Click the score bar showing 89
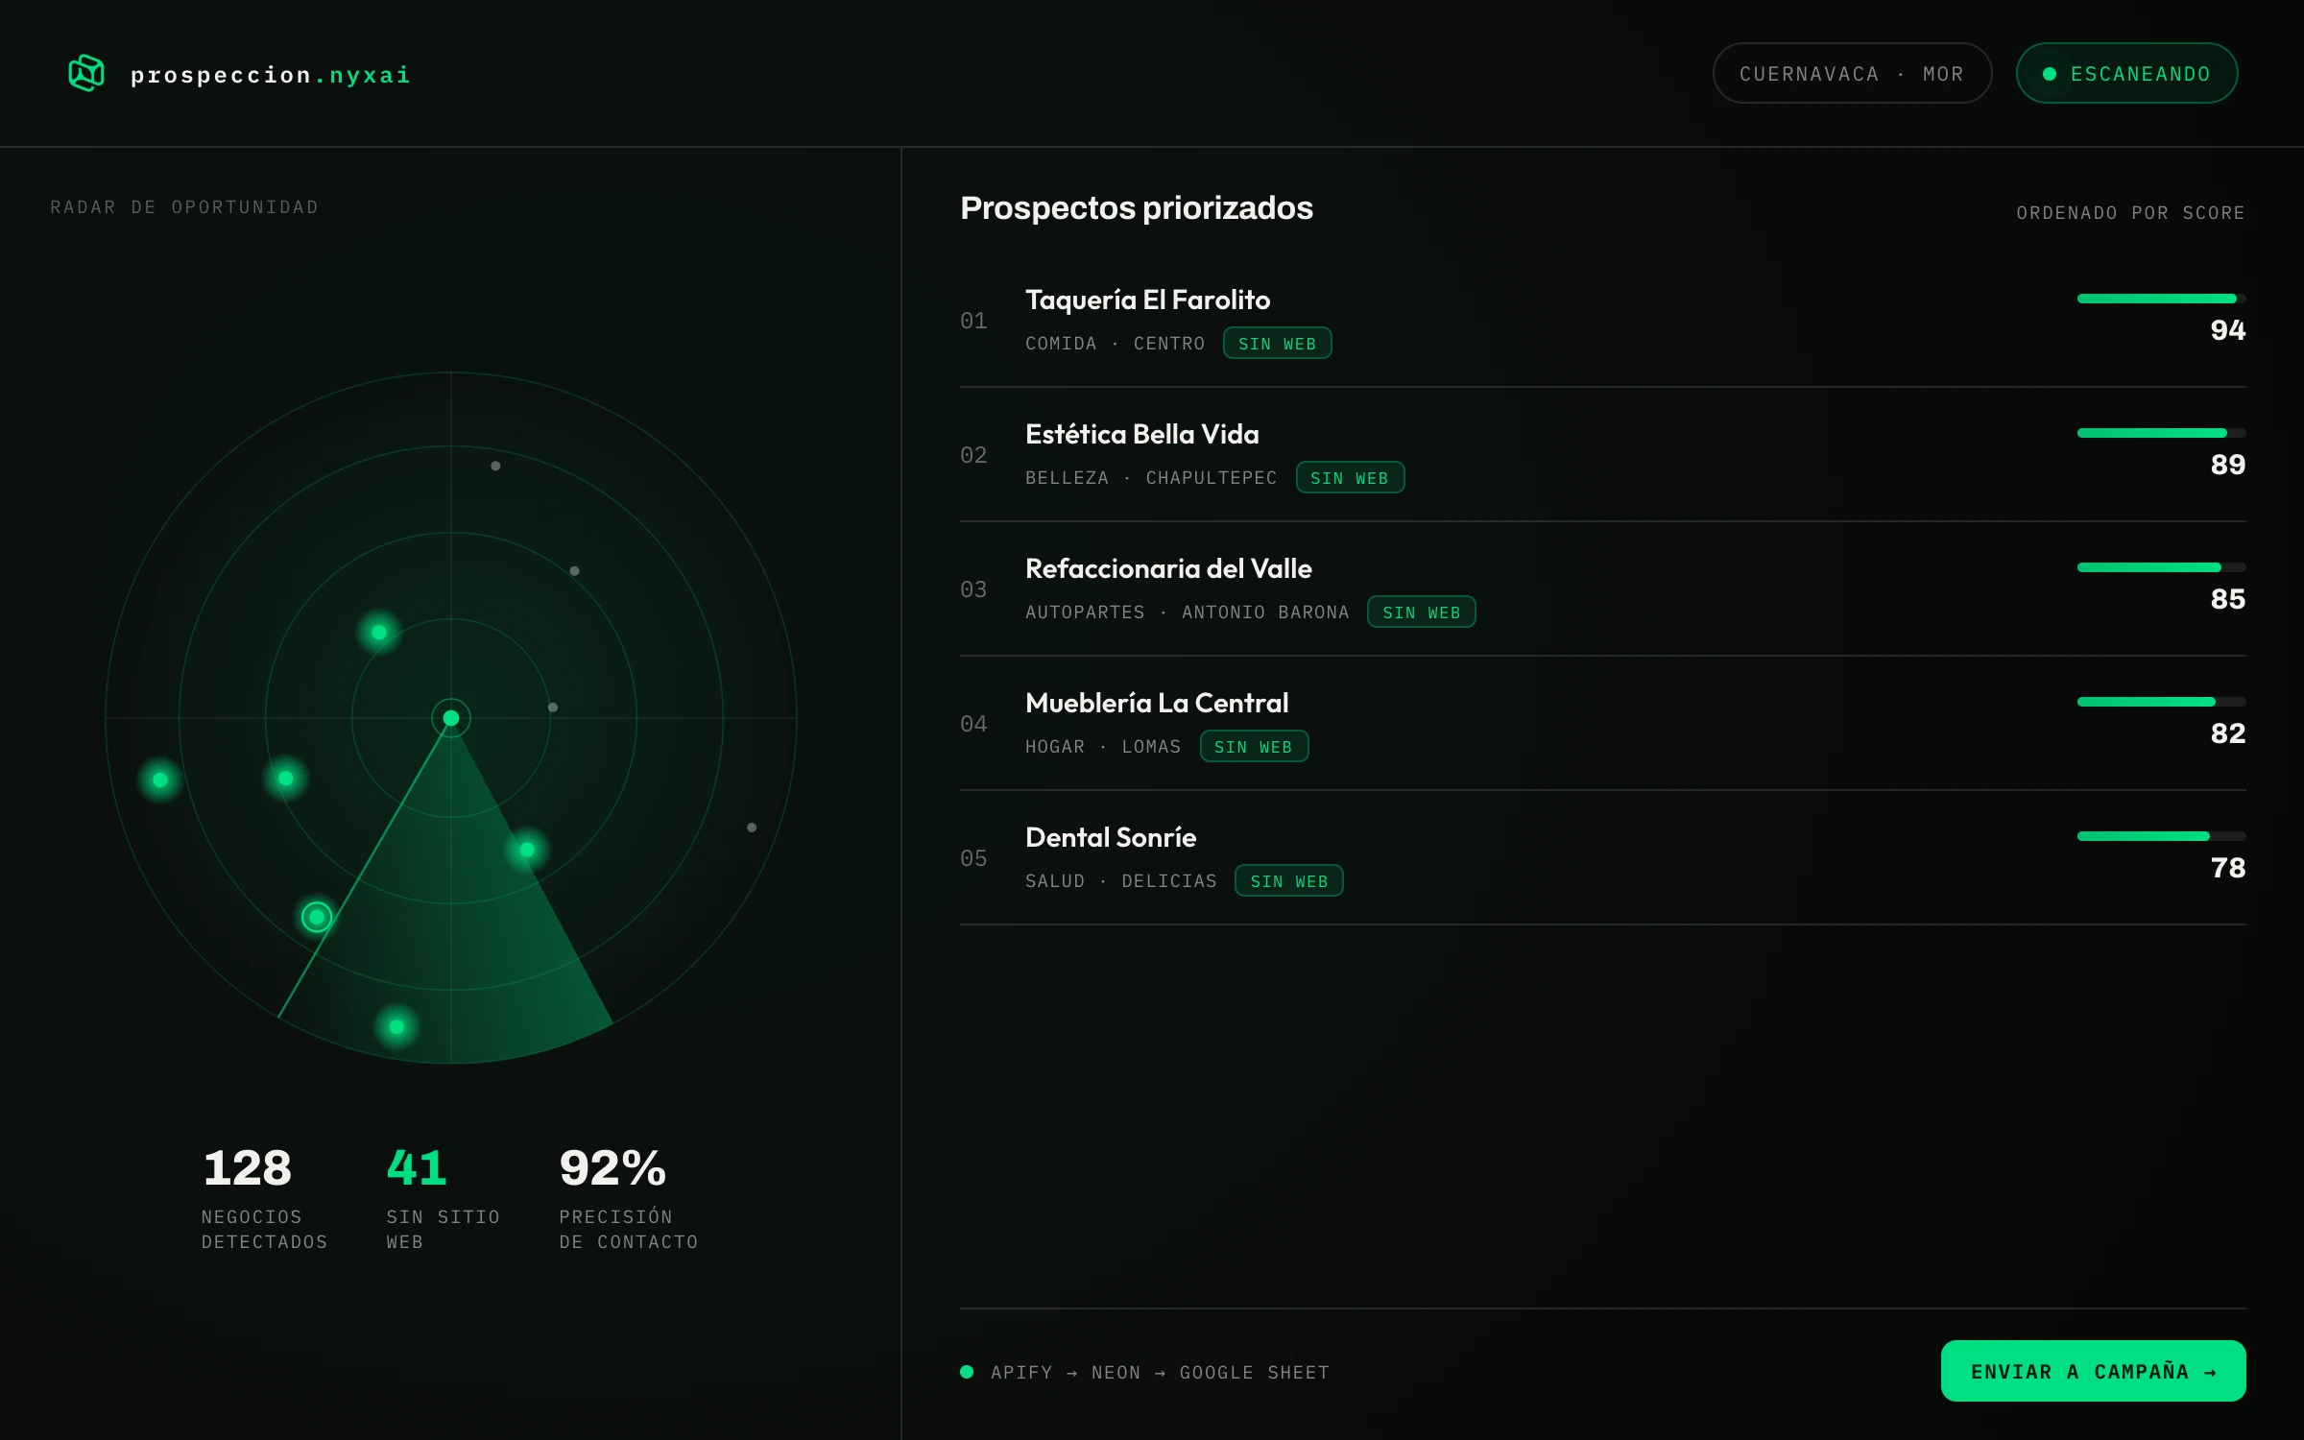The image size is (2304, 1440). click(x=2161, y=433)
